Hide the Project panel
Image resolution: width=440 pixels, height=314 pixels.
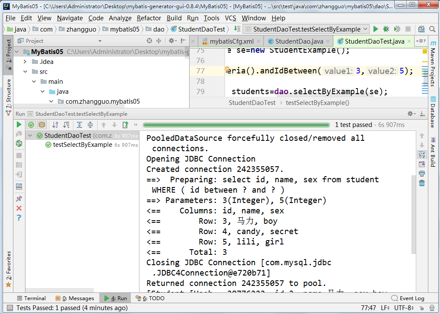tap(183, 41)
